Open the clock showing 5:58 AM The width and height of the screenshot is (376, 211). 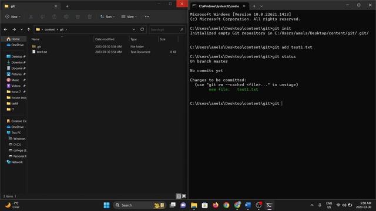tap(364, 205)
